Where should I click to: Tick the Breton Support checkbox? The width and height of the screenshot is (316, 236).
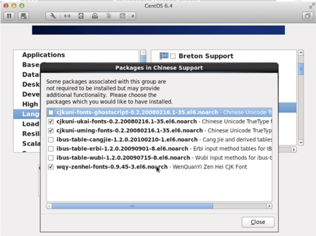click(x=173, y=56)
